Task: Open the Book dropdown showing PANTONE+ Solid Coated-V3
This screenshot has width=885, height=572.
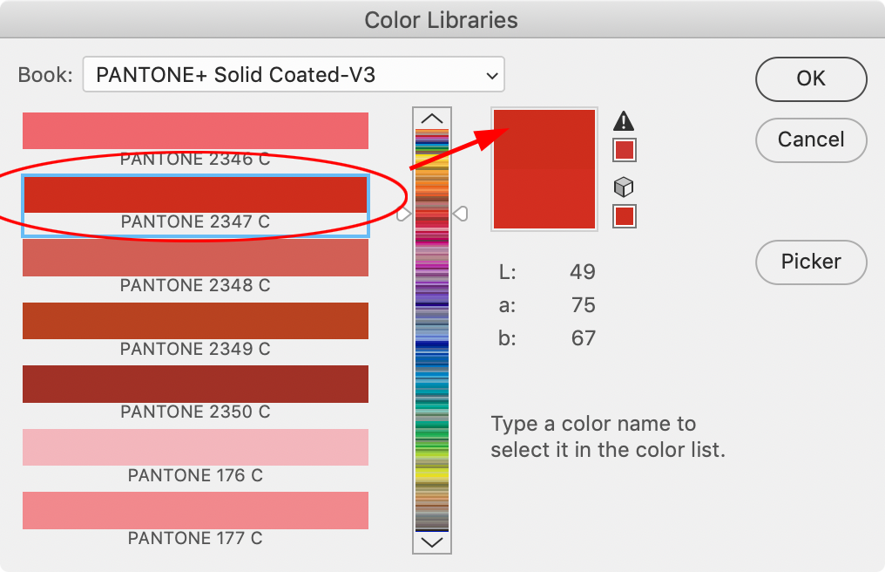Action: tap(293, 75)
